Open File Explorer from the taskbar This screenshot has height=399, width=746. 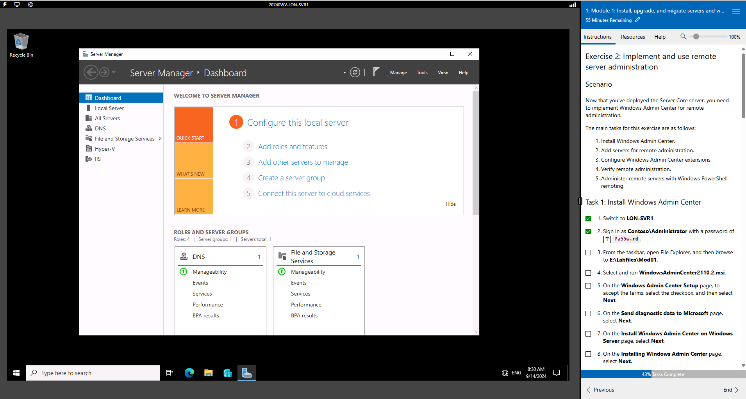[x=208, y=373]
